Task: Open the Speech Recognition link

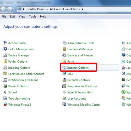Action: coord(80,92)
